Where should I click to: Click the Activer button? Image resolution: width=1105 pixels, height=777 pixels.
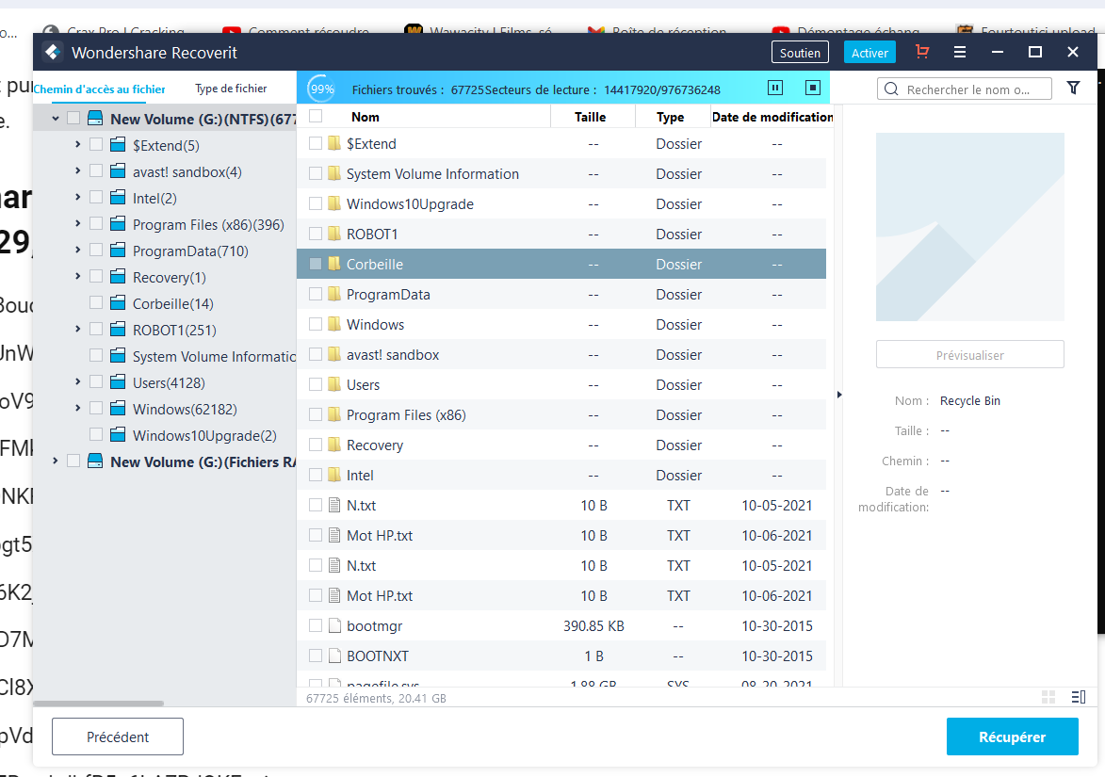point(869,53)
